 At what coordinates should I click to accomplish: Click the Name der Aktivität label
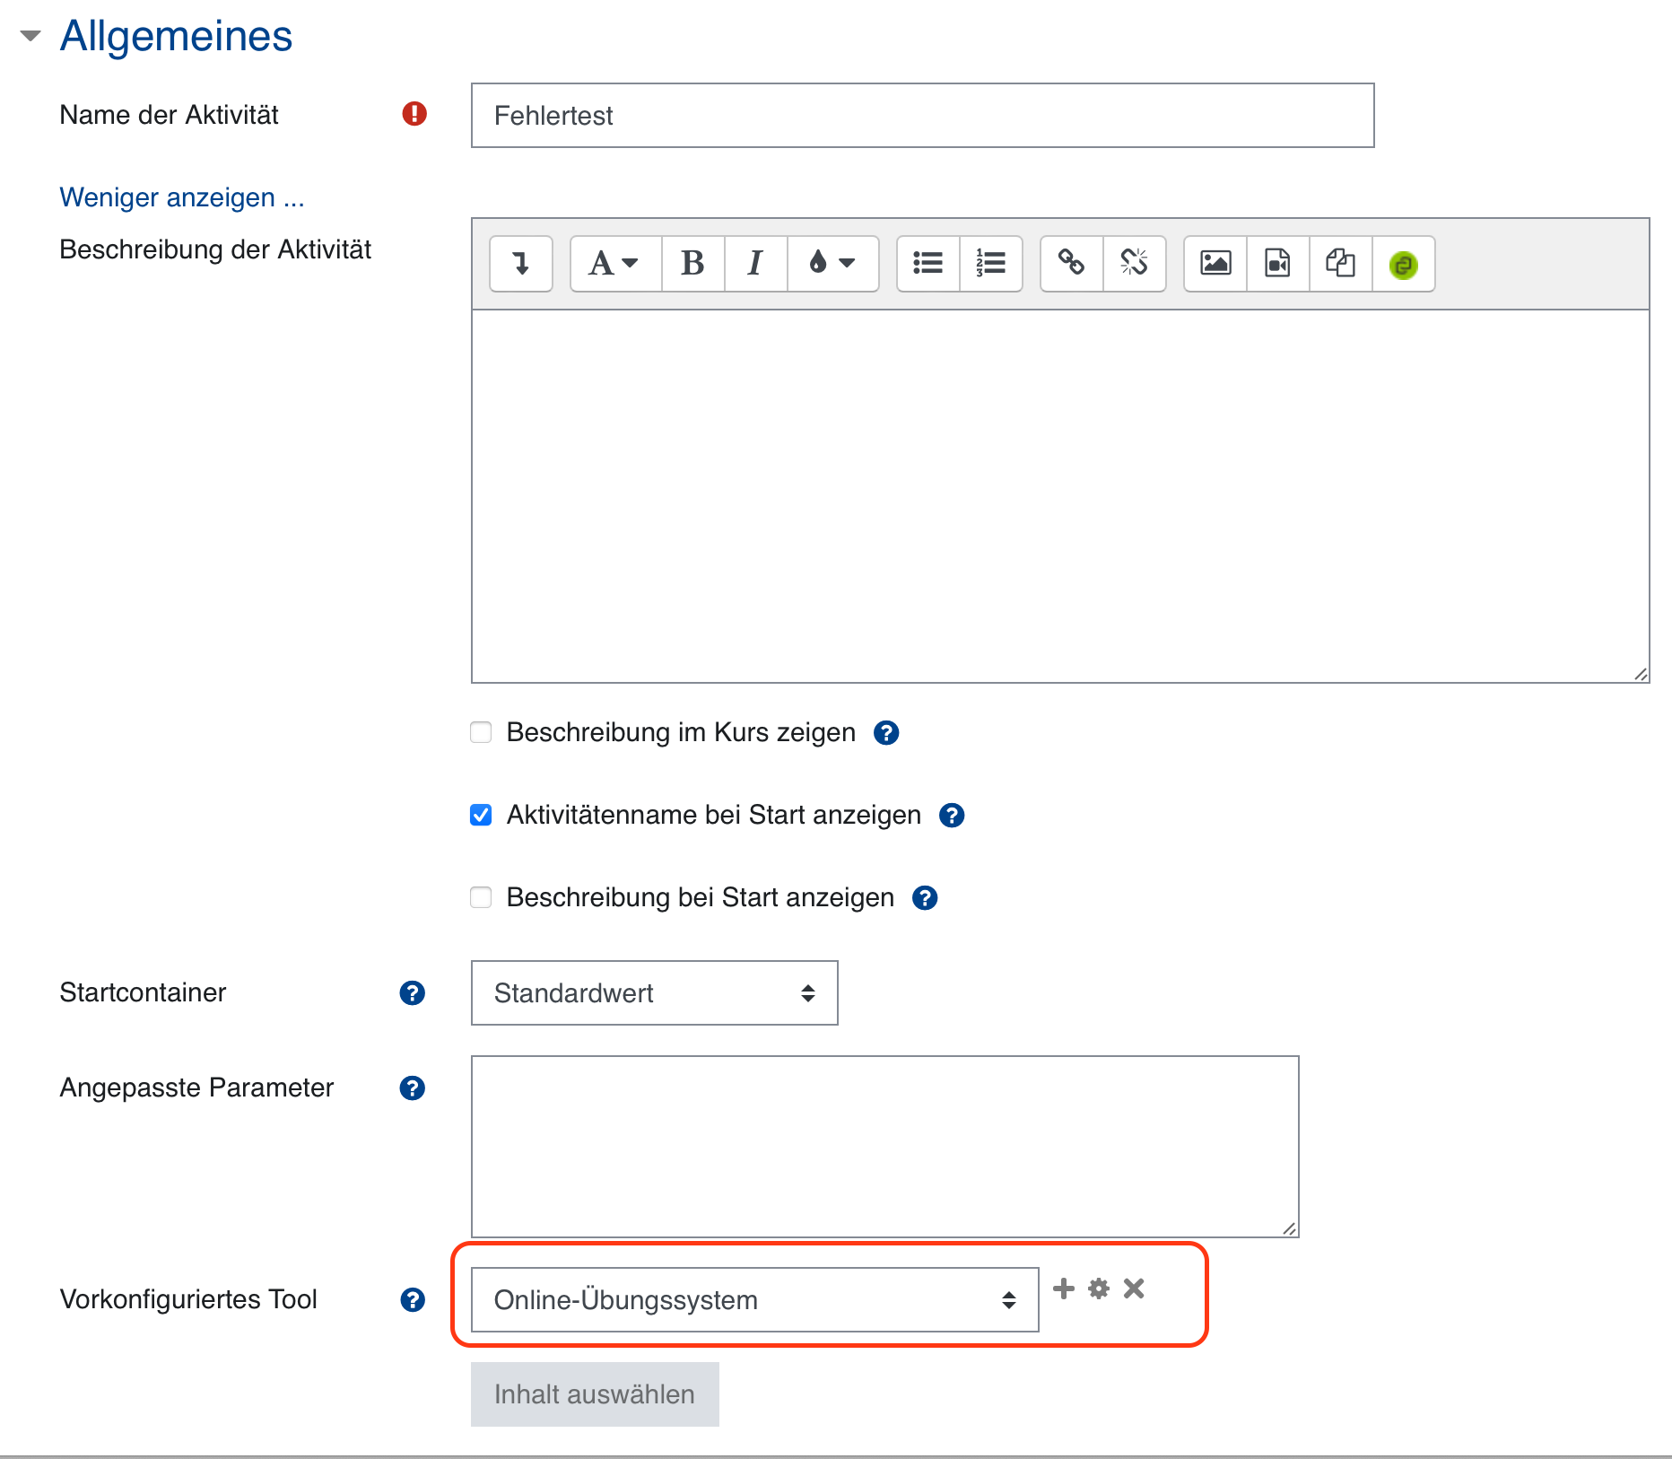click(169, 115)
